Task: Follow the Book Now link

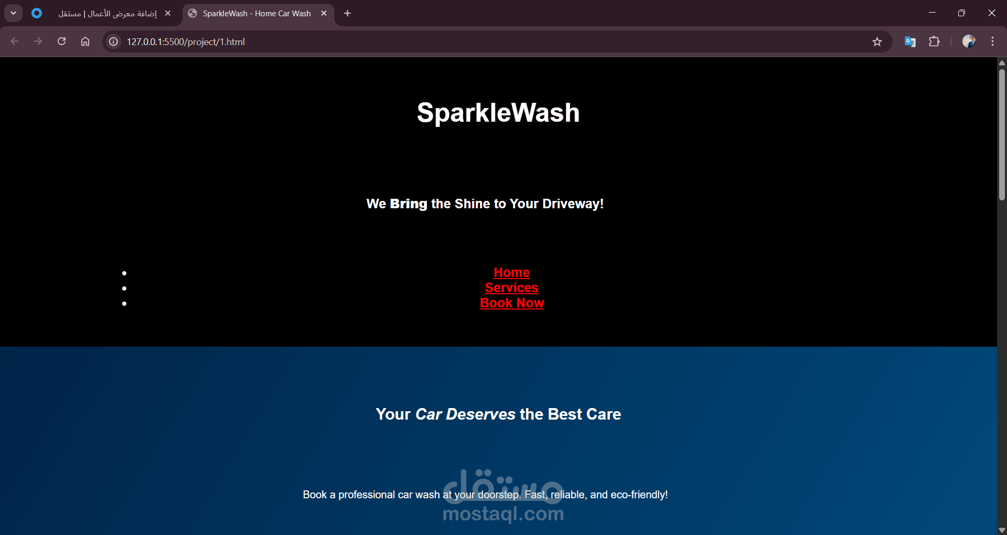Action: 512,303
